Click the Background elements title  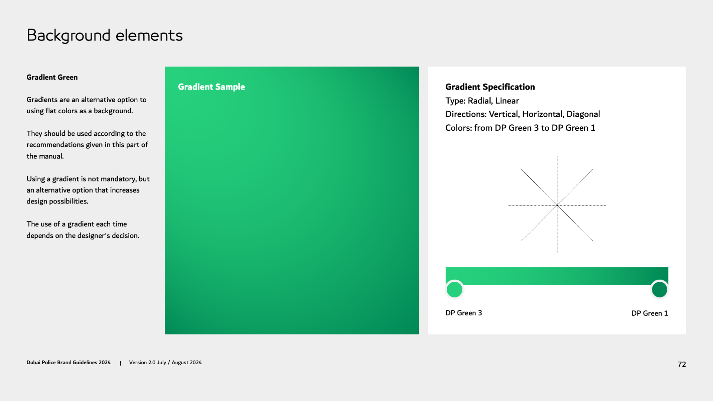105,36
